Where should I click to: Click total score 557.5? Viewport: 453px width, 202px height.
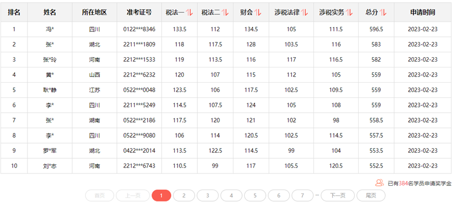coord(376,136)
